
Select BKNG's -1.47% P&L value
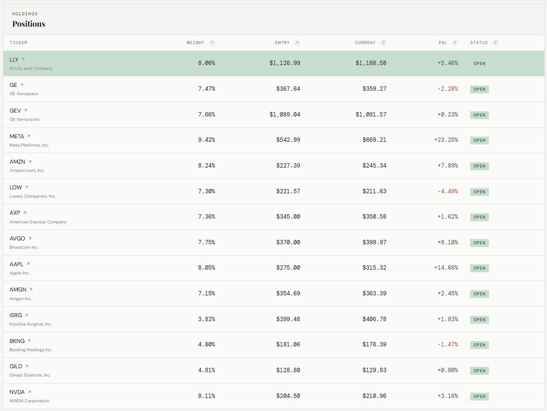click(x=448, y=344)
